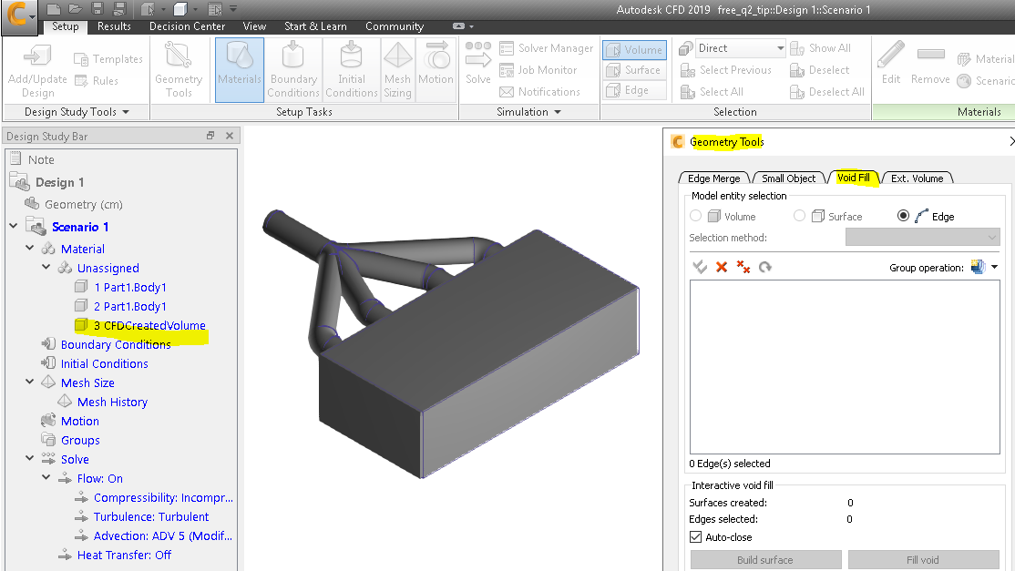The height and width of the screenshot is (571, 1015).
Task: Click the Build surface button
Action: click(x=766, y=559)
